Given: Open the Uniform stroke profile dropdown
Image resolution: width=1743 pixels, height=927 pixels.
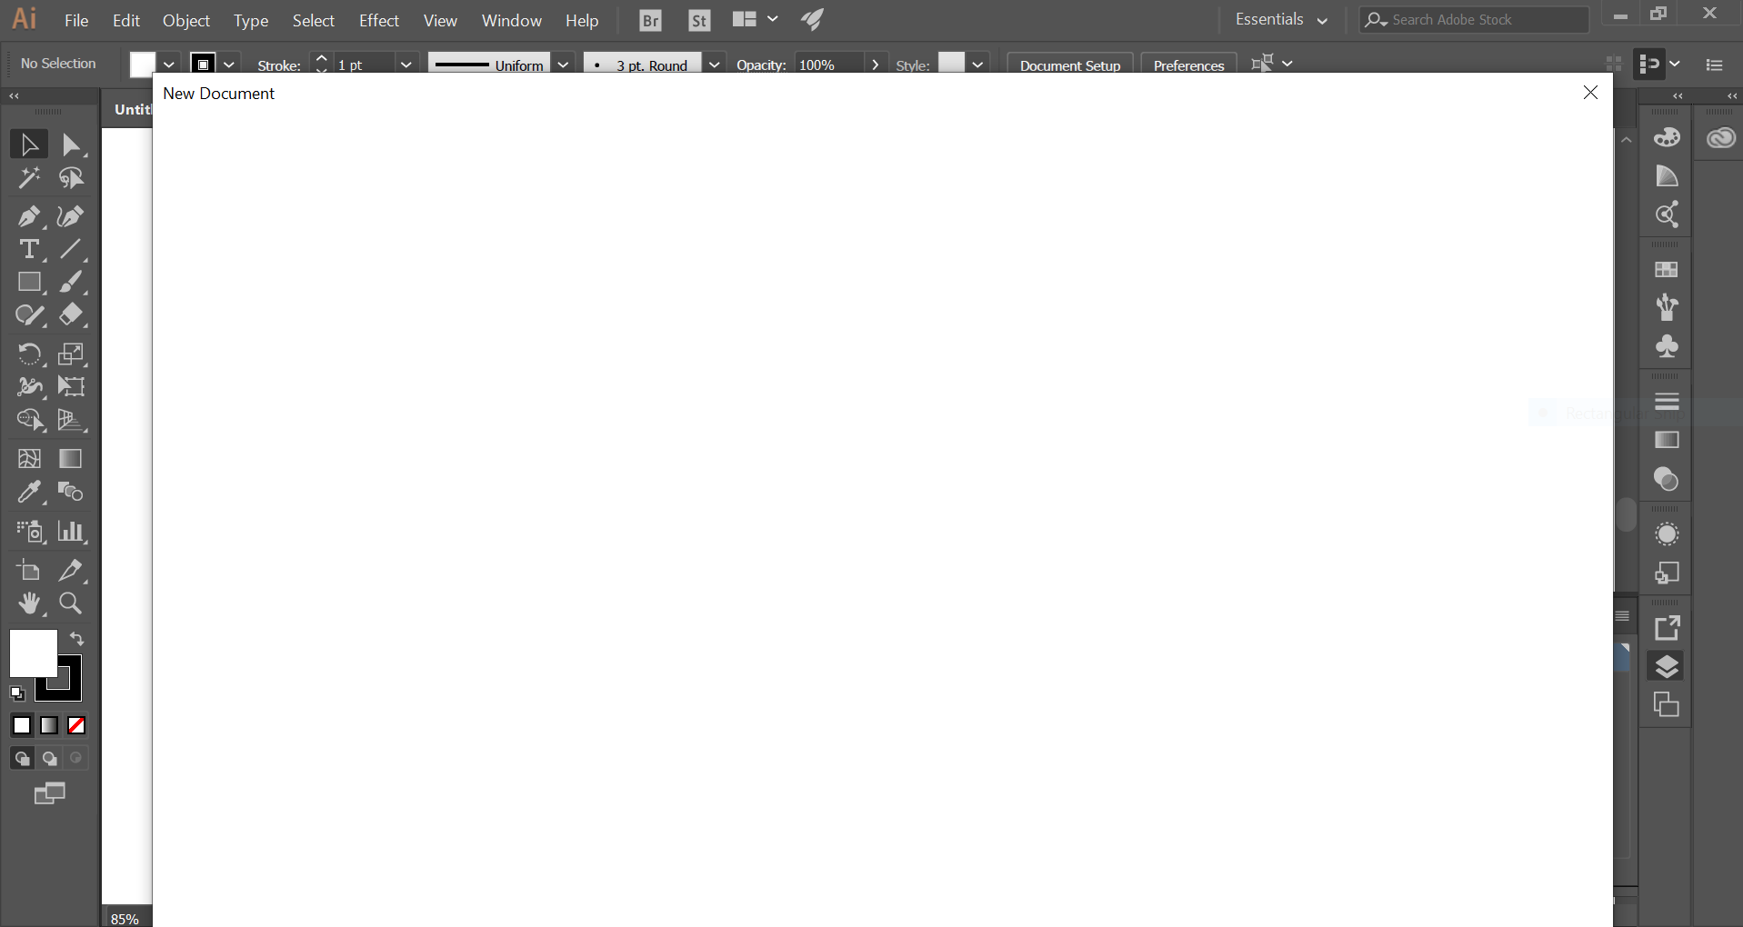Looking at the screenshot, I should [x=563, y=65].
